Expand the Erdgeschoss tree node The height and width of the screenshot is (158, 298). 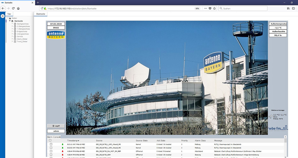coord(12,31)
